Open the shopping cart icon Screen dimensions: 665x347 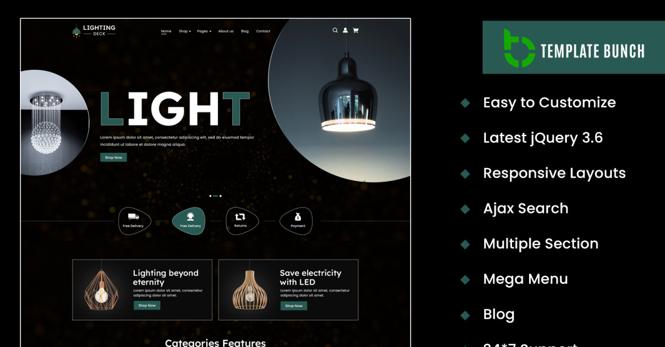(x=356, y=30)
